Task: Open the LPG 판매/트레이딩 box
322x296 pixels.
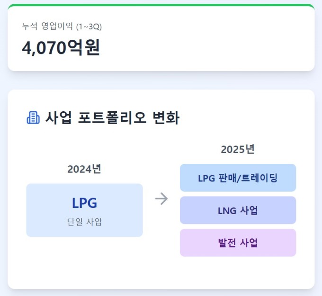Action: point(238,178)
